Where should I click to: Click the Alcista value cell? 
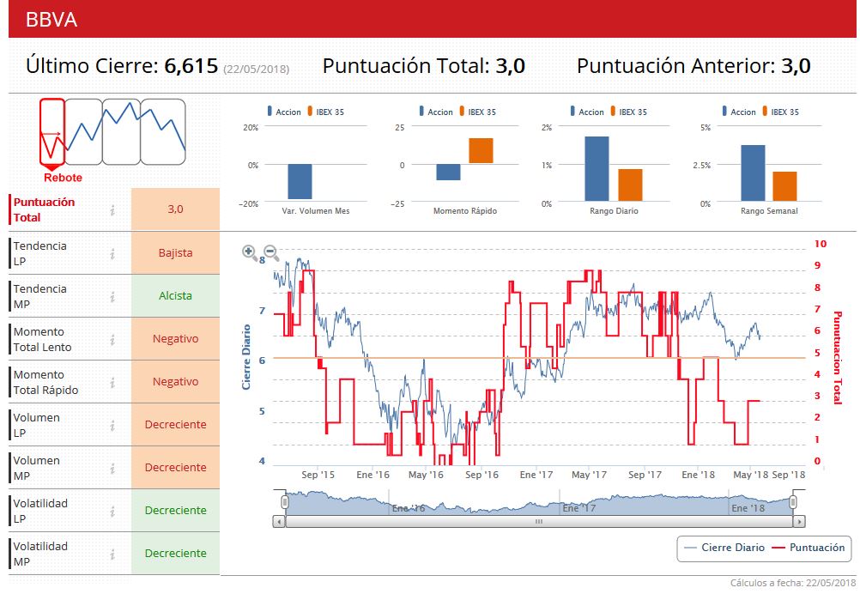click(175, 295)
